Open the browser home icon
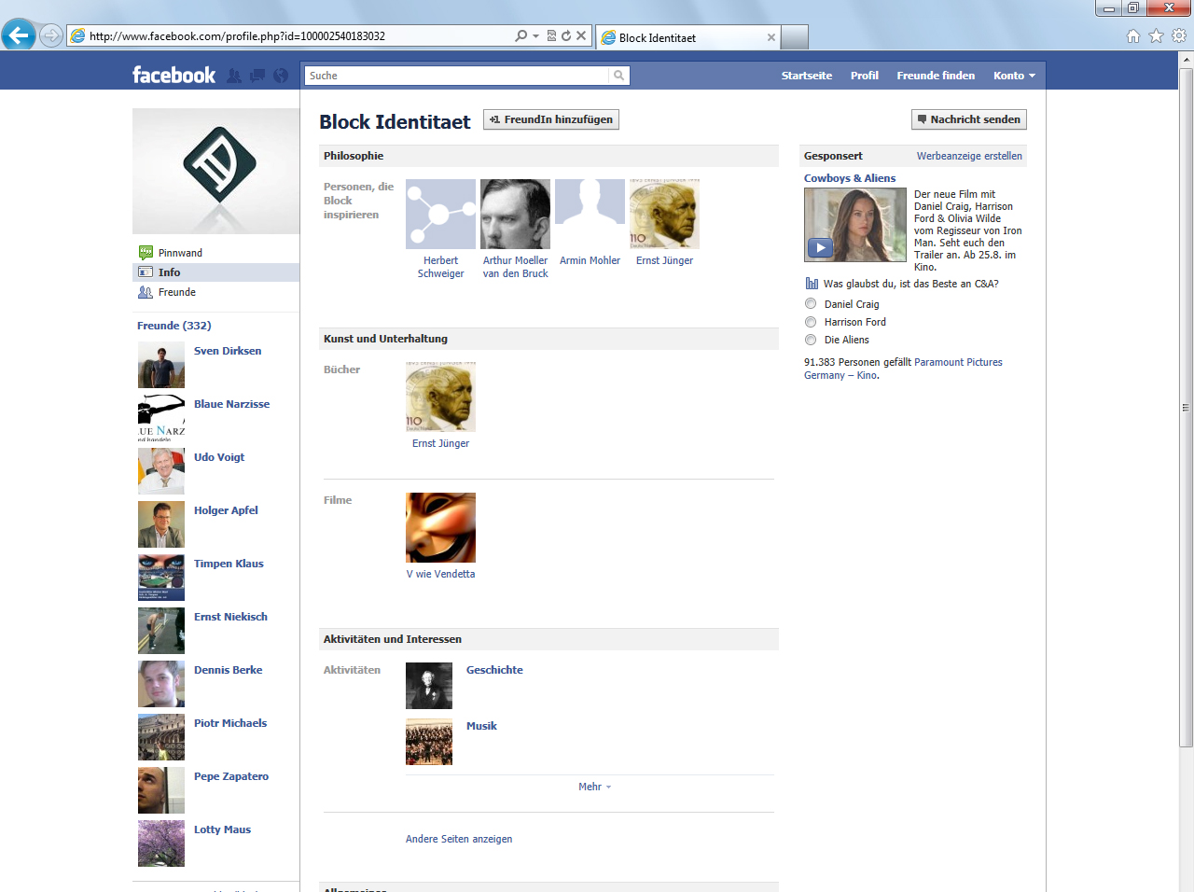Screen dimensions: 1194x892 coord(1133,36)
